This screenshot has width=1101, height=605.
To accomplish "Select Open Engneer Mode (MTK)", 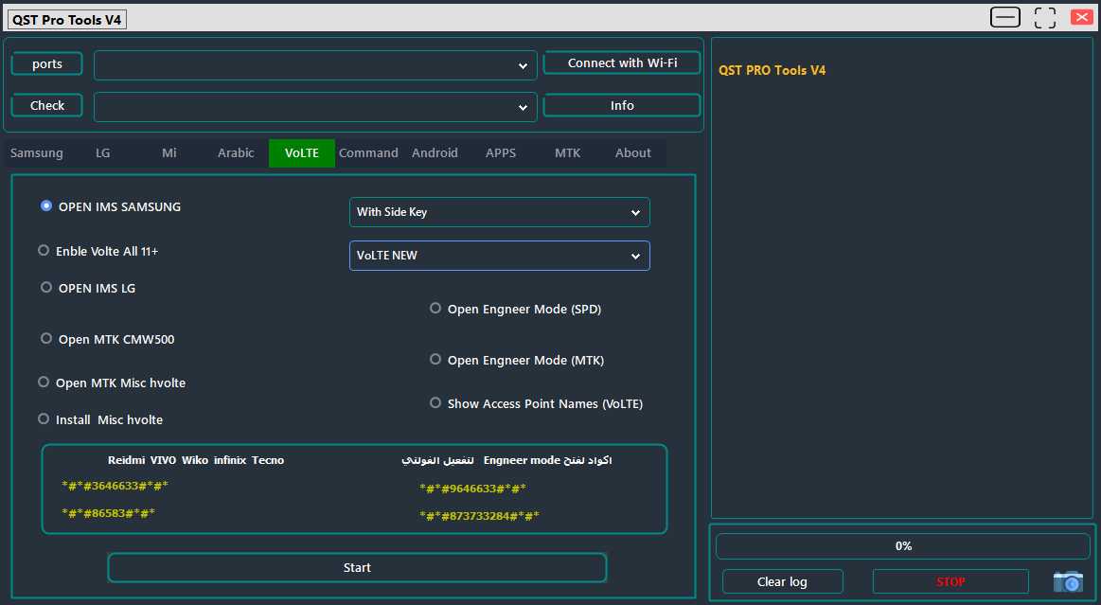I will (x=435, y=359).
